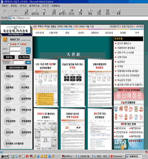Switch to Fireworks in the taskbar
The height and width of the screenshot is (159, 148).
117,157
